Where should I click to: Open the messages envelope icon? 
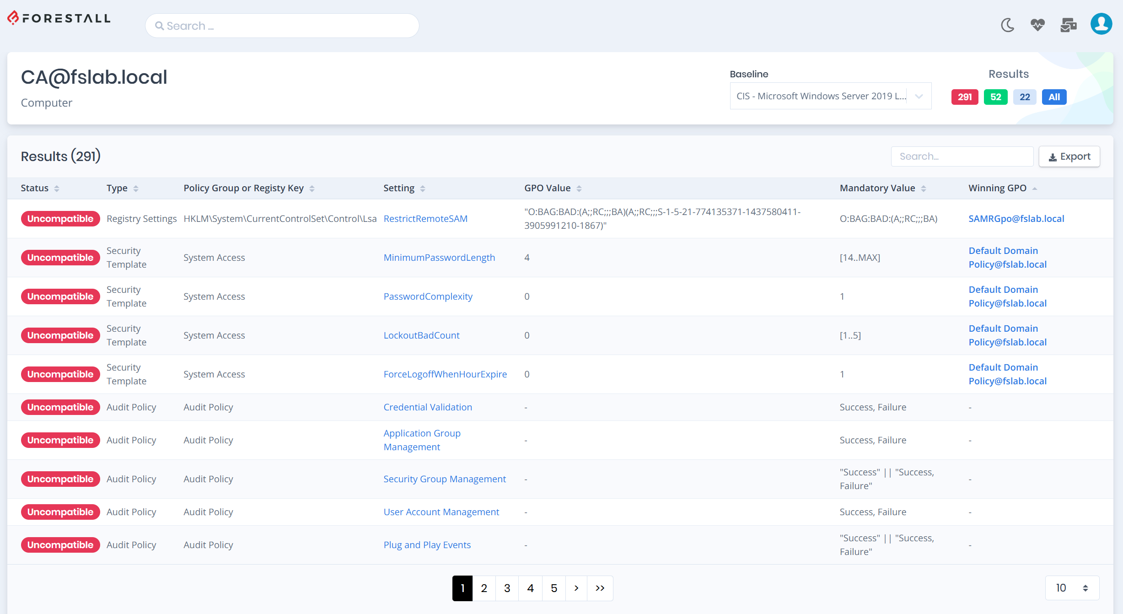tap(1069, 25)
